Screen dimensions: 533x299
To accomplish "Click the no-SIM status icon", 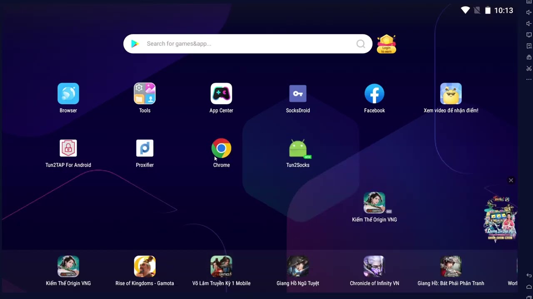I will pyautogui.click(x=477, y=10).
